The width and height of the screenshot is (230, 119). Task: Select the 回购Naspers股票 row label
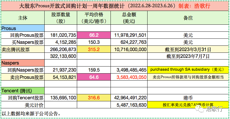[23, 70]
